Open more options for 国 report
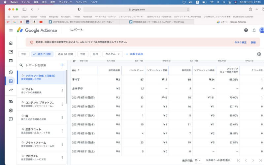This screenshot has width=264, height=165. point(62,117)
